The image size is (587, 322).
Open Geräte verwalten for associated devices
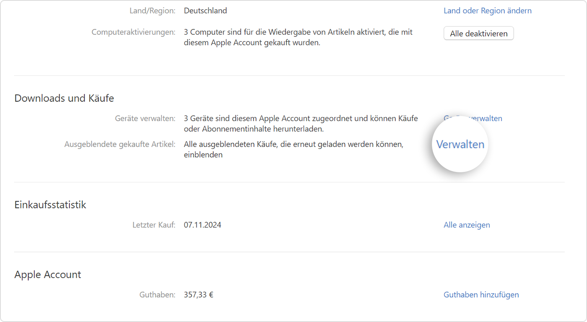coord(473,118)
